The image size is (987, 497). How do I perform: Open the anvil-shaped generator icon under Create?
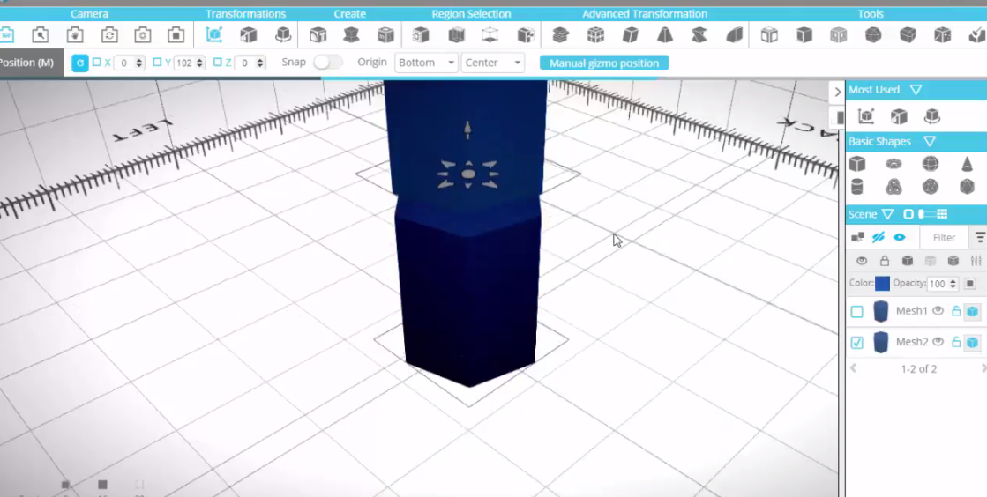(351, 34)
